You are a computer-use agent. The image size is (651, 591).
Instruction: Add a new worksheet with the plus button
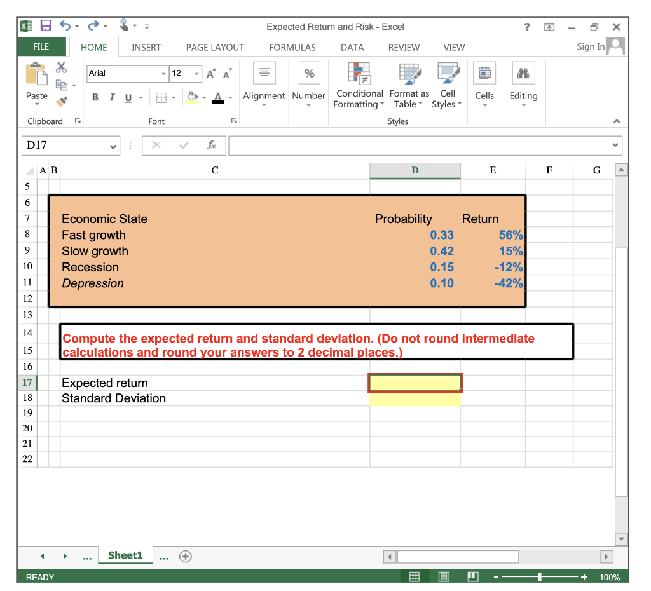[x=185, y=555]
